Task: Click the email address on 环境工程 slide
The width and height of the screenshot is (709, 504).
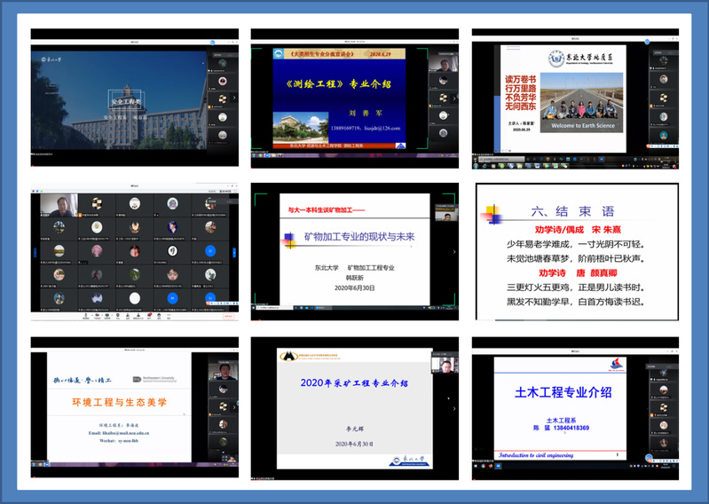Action: pos(124,433)
